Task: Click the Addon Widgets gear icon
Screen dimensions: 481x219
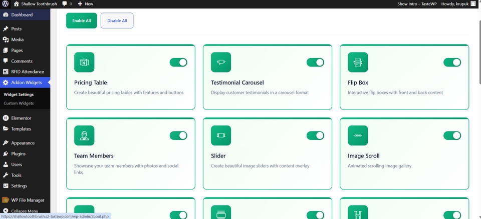Action: tap(6, 82)
